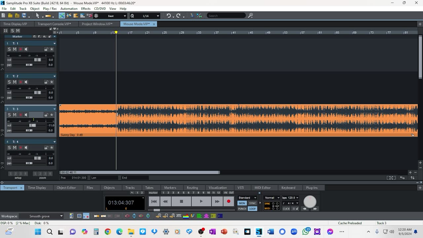
Task: Expand track 3 header menu arrow
Action: point(55,109)
